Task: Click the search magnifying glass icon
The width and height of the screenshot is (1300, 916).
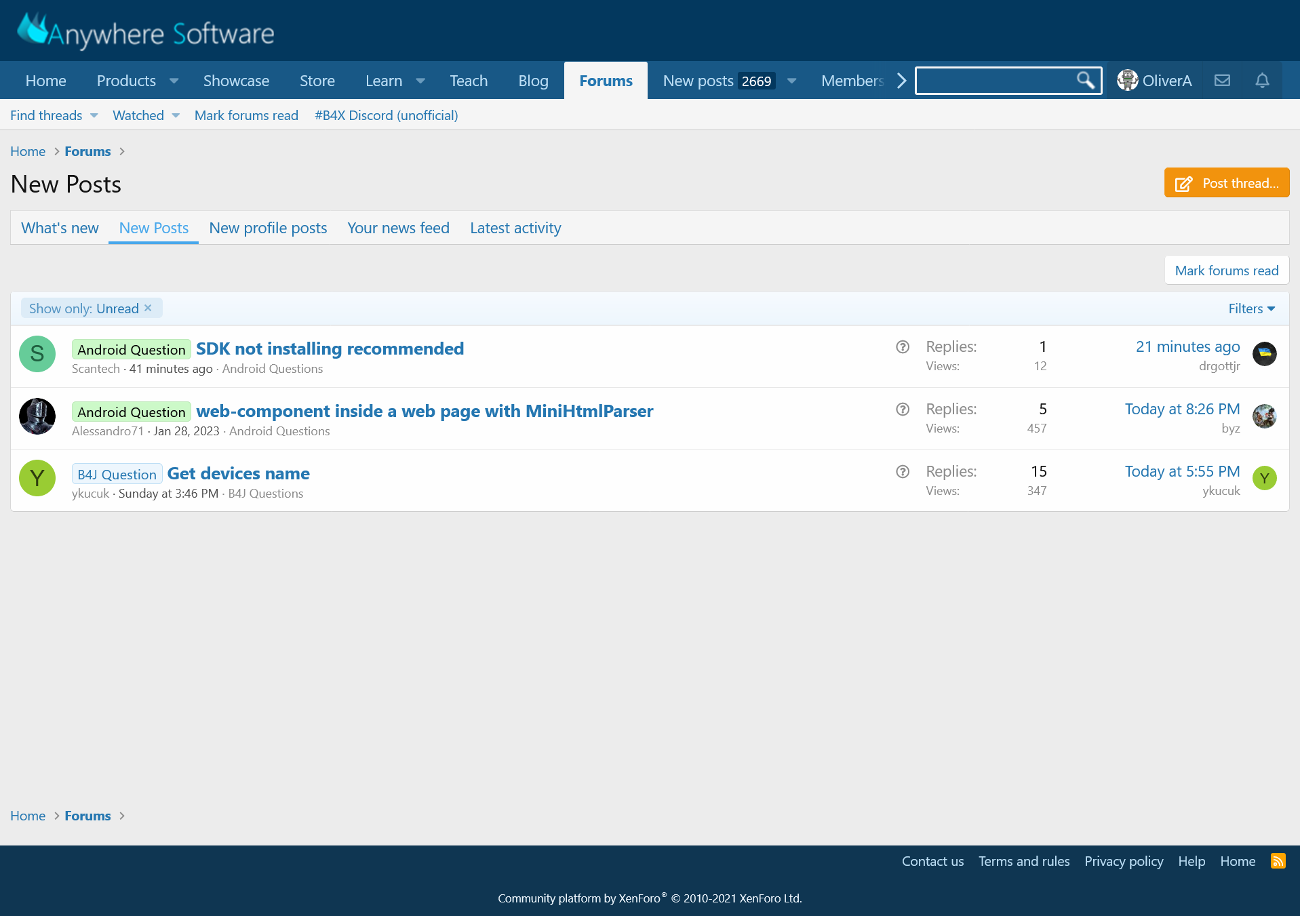Action: point(1085,80)
